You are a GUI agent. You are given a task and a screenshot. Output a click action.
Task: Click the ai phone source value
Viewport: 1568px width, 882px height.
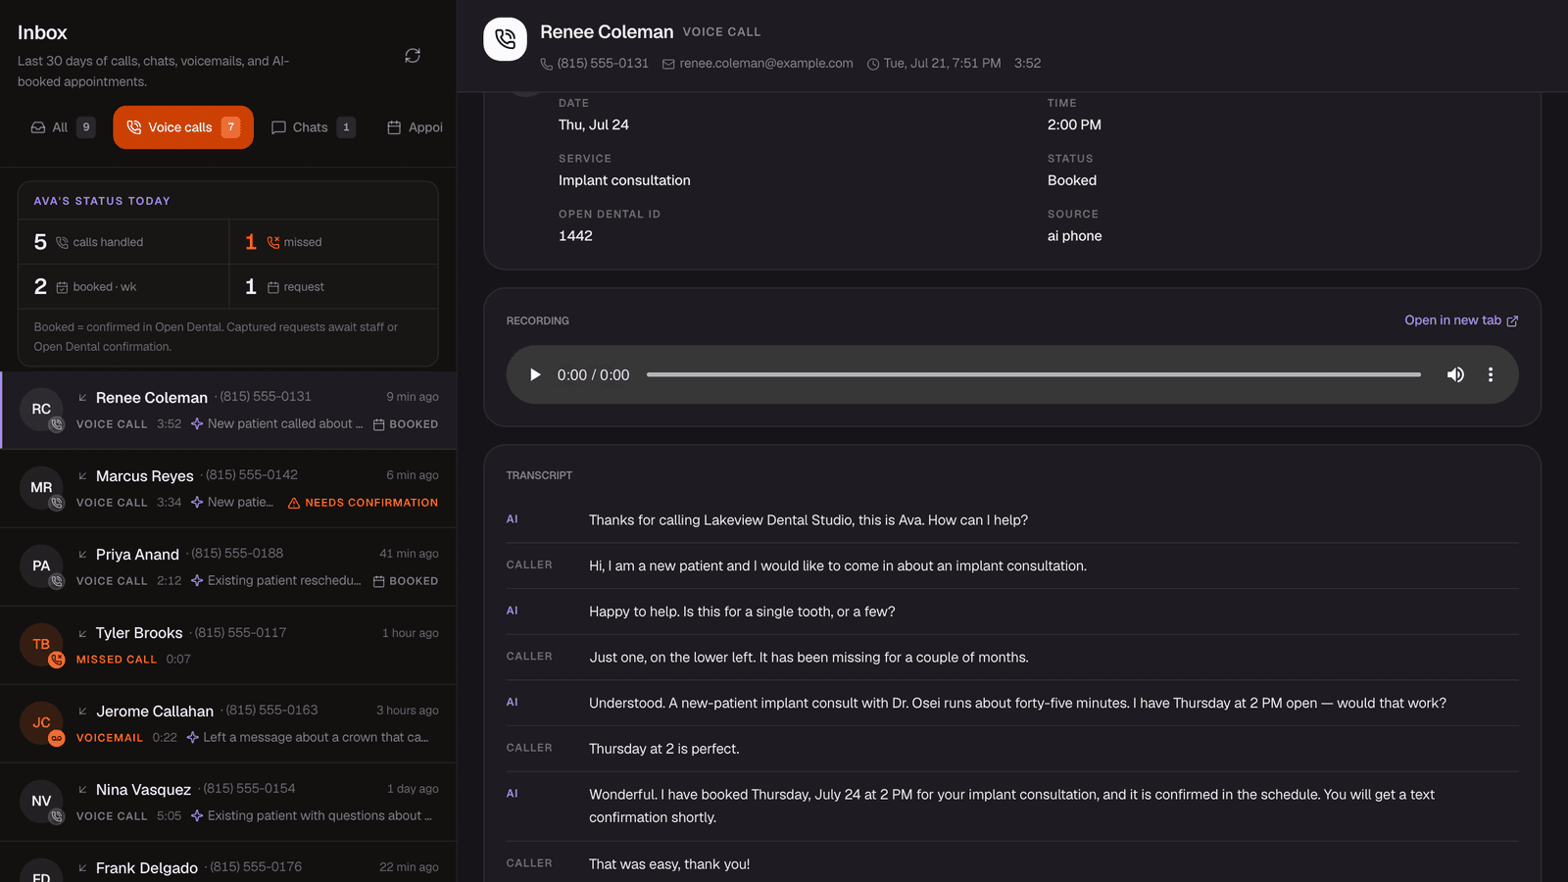click(x=1074, y=236)
